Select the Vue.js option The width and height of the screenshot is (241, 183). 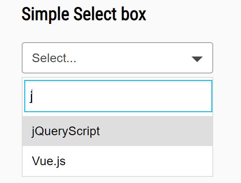coord(117,161)
